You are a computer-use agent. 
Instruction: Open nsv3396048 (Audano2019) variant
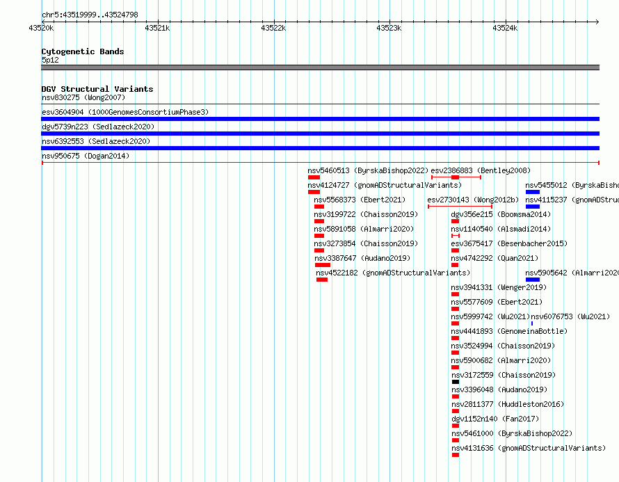click(499, 389)
